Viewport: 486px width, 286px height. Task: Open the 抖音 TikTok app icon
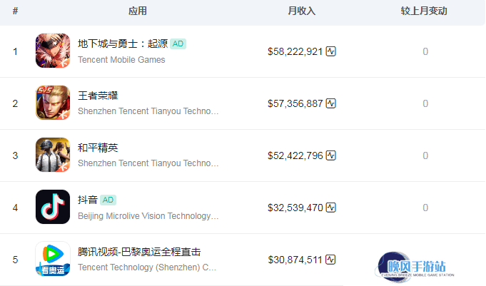pos(53,207)
